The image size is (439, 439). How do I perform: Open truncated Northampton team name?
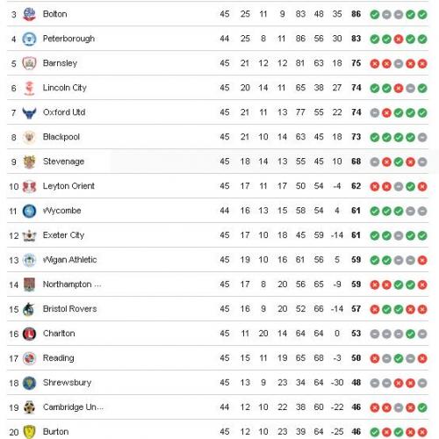click(72, 284)
